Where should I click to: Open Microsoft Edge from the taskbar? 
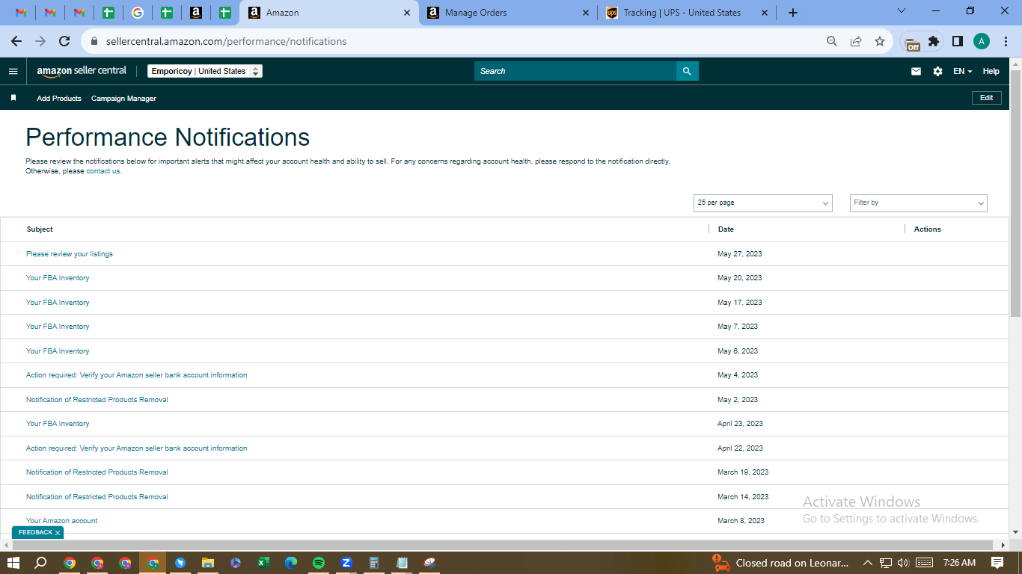tap(291, 563)
